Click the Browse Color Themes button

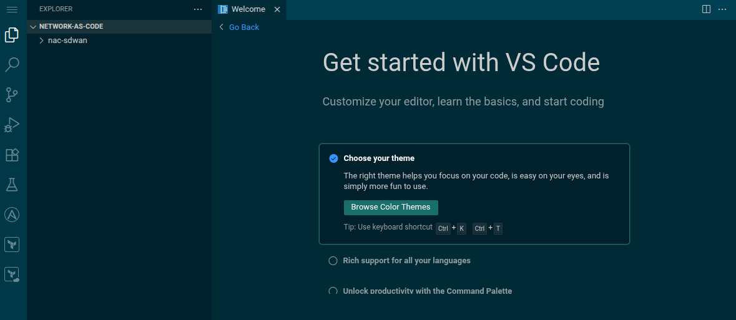point(391,207)
